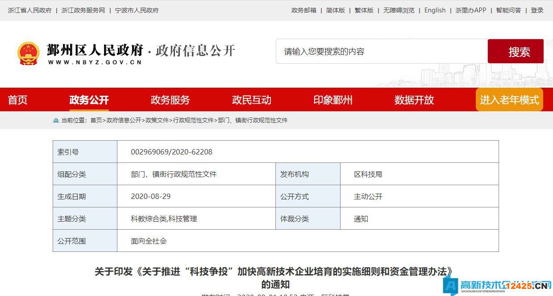
Task: Click 公开方式 label cell
Action: [308, 196]
